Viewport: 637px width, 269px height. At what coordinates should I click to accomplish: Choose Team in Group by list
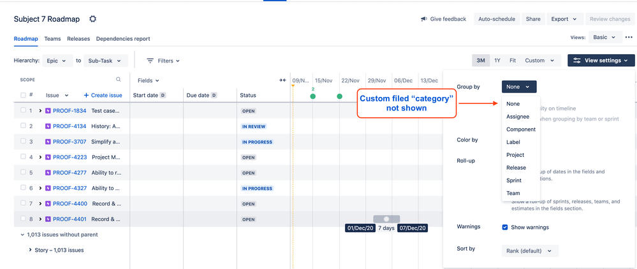pos(521,193)
